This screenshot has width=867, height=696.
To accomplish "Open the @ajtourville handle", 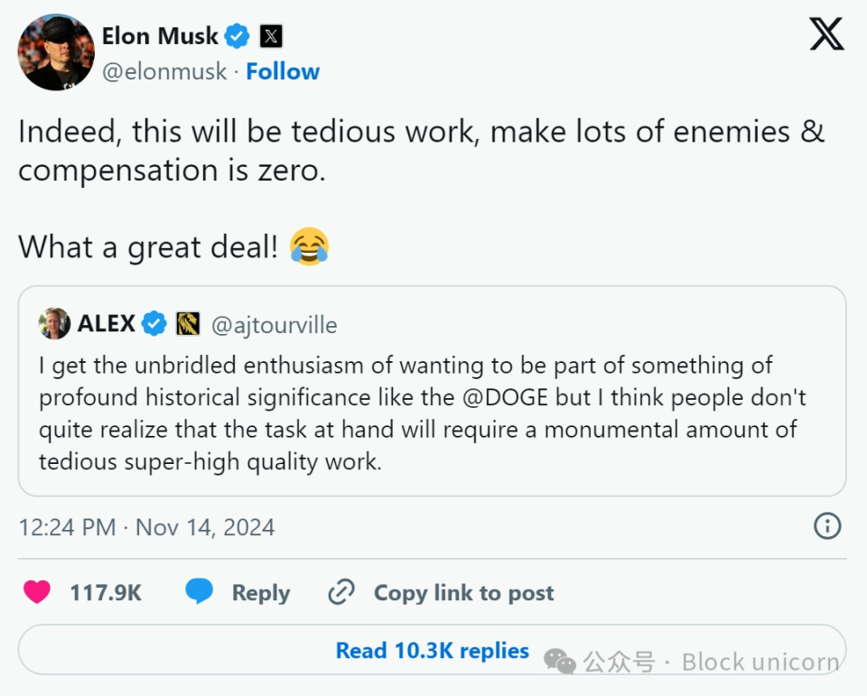I will [x=274, y=323].
